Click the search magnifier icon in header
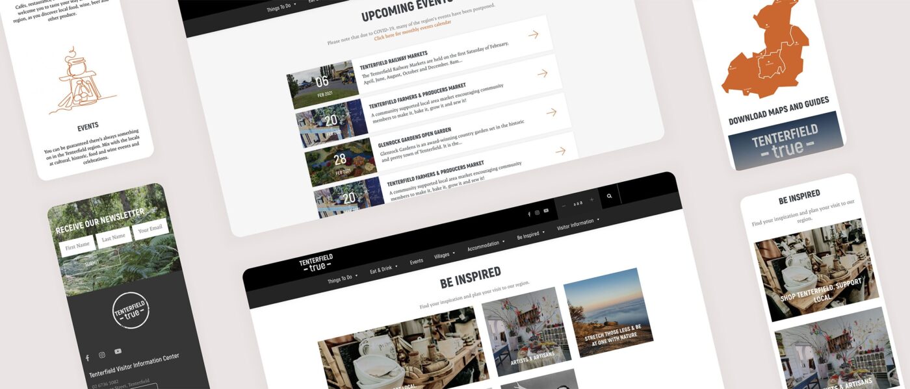This screenshot has height=389, width=910. pos(609,195)
